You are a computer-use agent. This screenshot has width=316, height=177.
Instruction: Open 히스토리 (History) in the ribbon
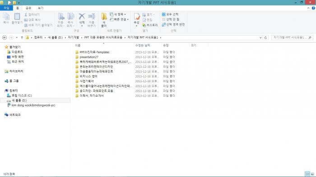(x=150, y=25)
